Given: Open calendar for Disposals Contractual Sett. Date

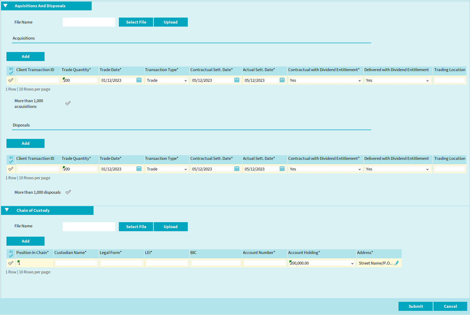Looking at the screenshot, I should click(237, 169).
